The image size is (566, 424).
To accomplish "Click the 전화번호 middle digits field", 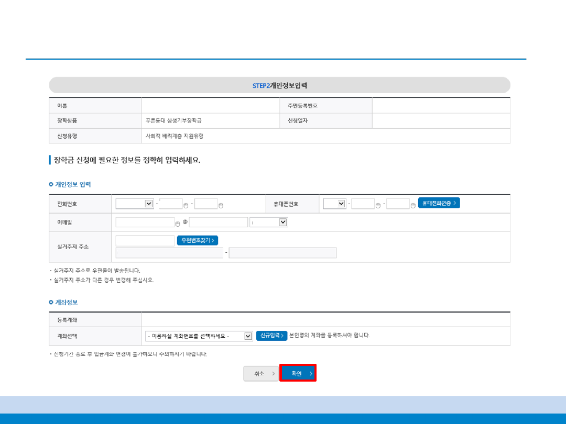I will coord(171,204).
